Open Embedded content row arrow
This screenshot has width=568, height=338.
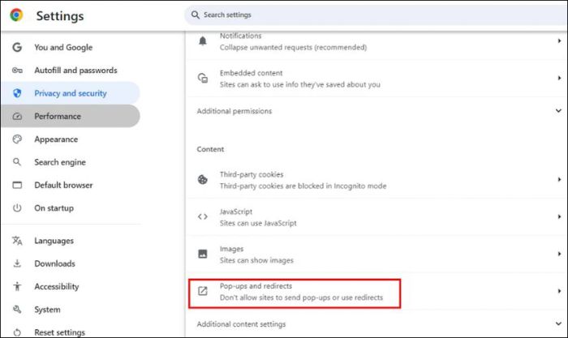coord(559,78)
